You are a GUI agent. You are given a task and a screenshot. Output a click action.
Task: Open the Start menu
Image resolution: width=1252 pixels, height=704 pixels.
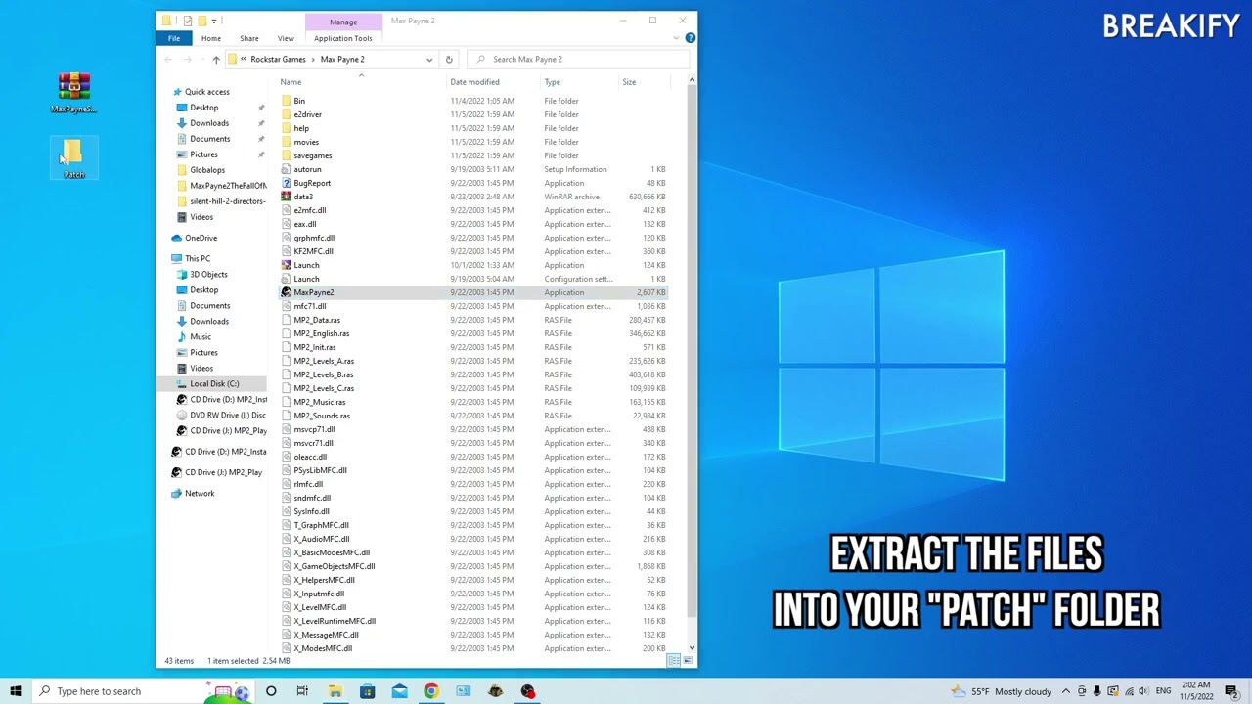click(x=16, y=691)
